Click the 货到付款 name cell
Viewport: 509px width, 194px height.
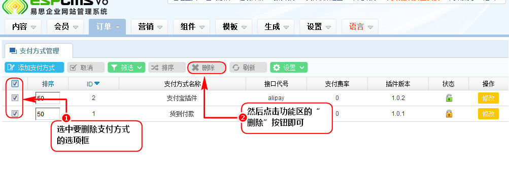click(x=182, y=114)
